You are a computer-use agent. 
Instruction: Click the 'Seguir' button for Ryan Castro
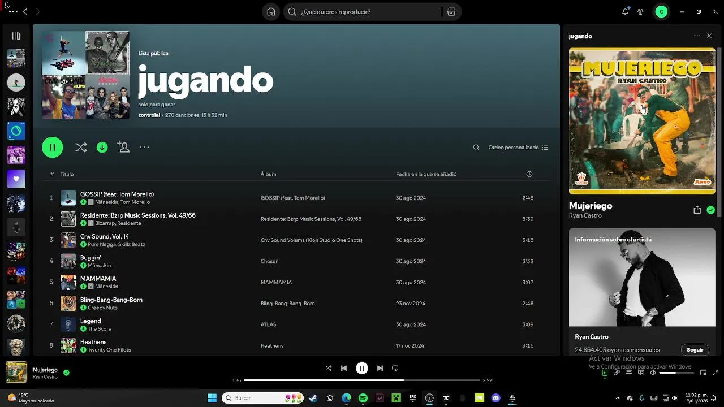695,350
